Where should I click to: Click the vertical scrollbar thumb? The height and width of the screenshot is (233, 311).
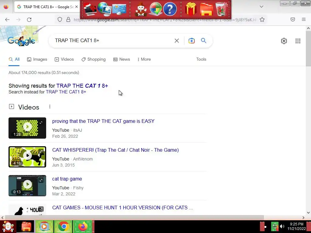click(308, 49)
